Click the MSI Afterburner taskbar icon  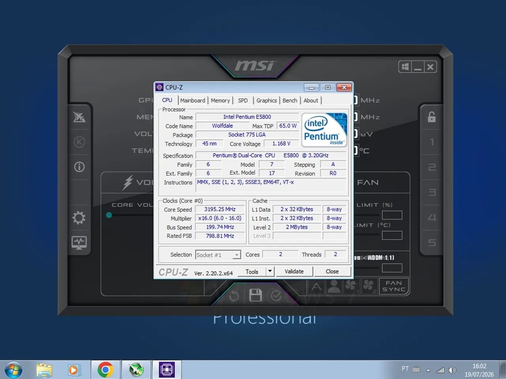pos(136,370)
